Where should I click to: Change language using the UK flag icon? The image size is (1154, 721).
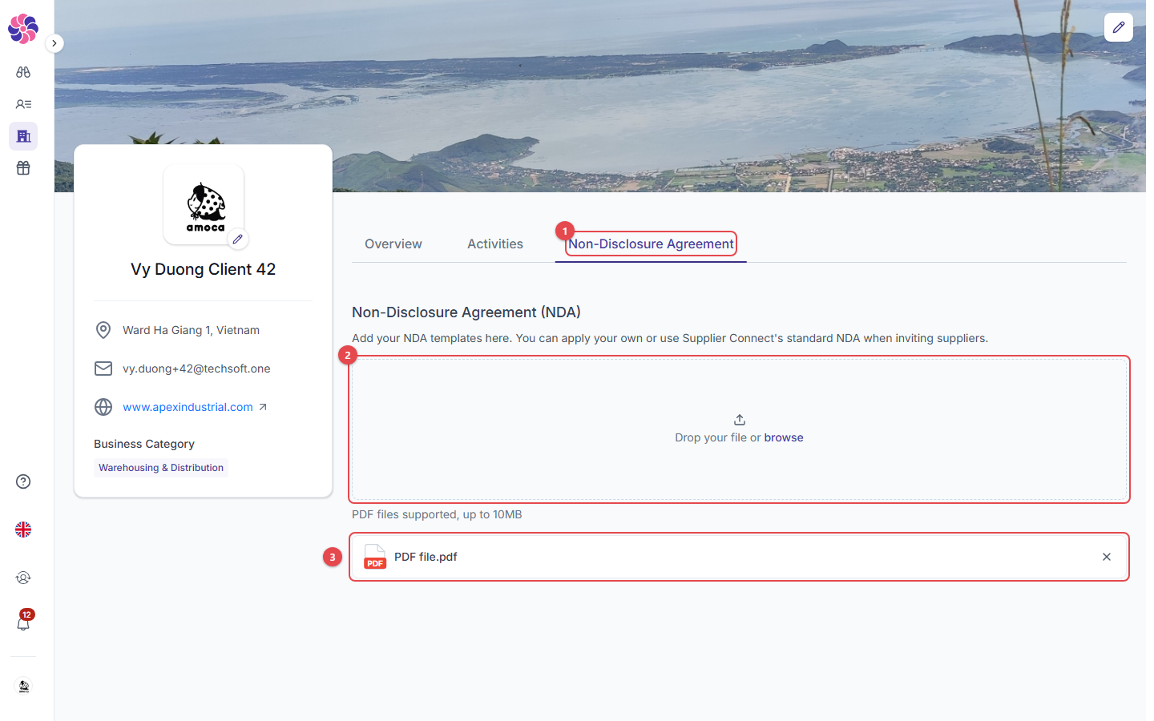coord(23,530)
